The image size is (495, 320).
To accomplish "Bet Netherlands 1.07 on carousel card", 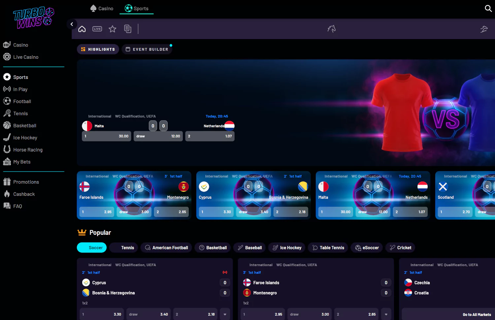I will tap(410, 212).
